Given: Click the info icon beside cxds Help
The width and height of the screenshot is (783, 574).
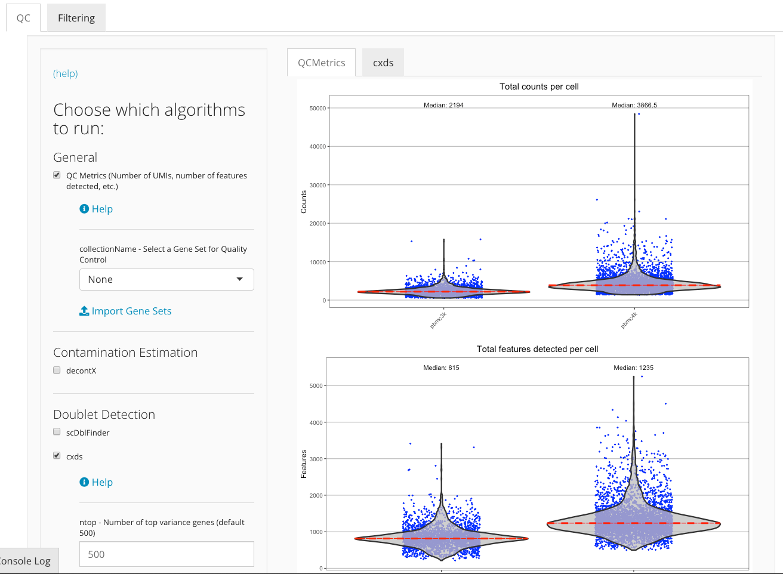Looking at the screenshot, I should pos(84,482).
